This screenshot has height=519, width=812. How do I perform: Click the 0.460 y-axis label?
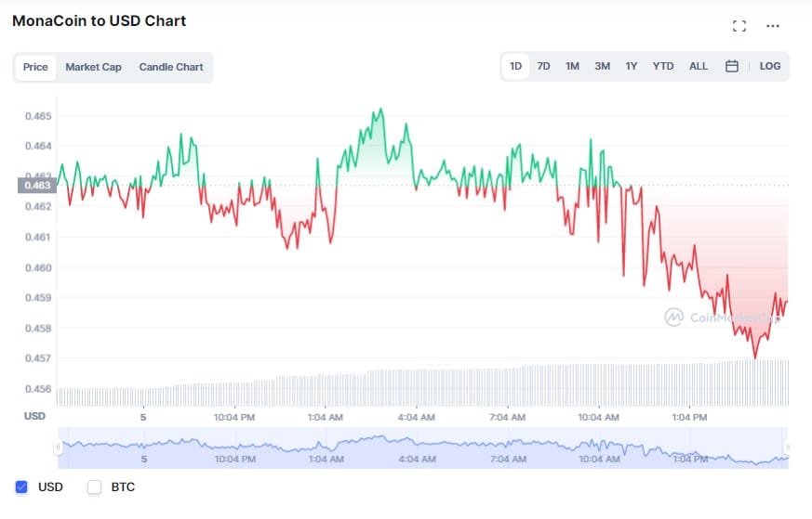38,267
